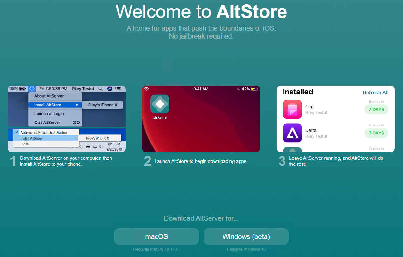The height and width of the screenshot is (257, 403).
Task: Select Launch at Login menu item
Action: point(55,114)
